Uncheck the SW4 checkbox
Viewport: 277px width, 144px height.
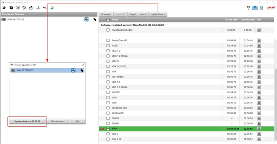(108, 129)
